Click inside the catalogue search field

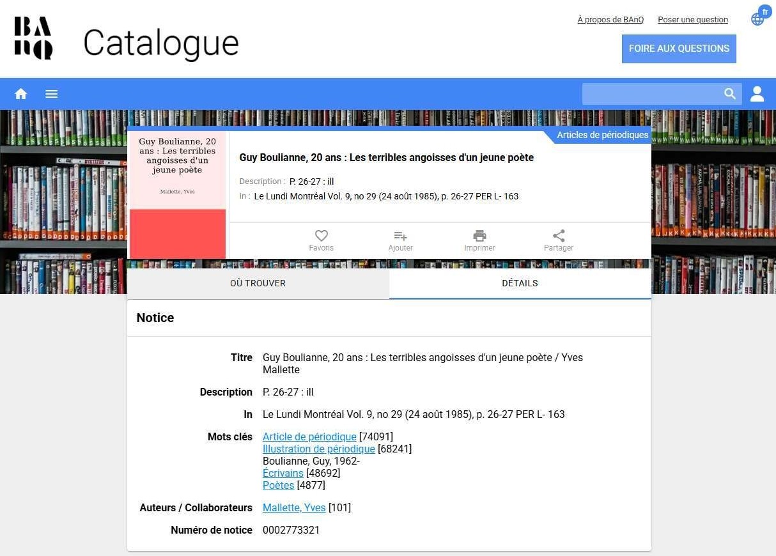pos(651,94)
